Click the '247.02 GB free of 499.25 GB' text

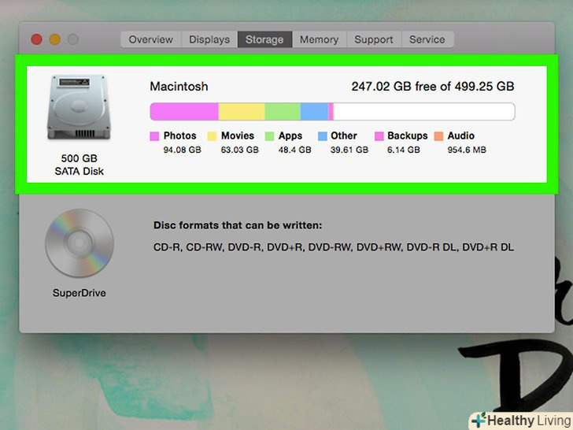point(433,87)
